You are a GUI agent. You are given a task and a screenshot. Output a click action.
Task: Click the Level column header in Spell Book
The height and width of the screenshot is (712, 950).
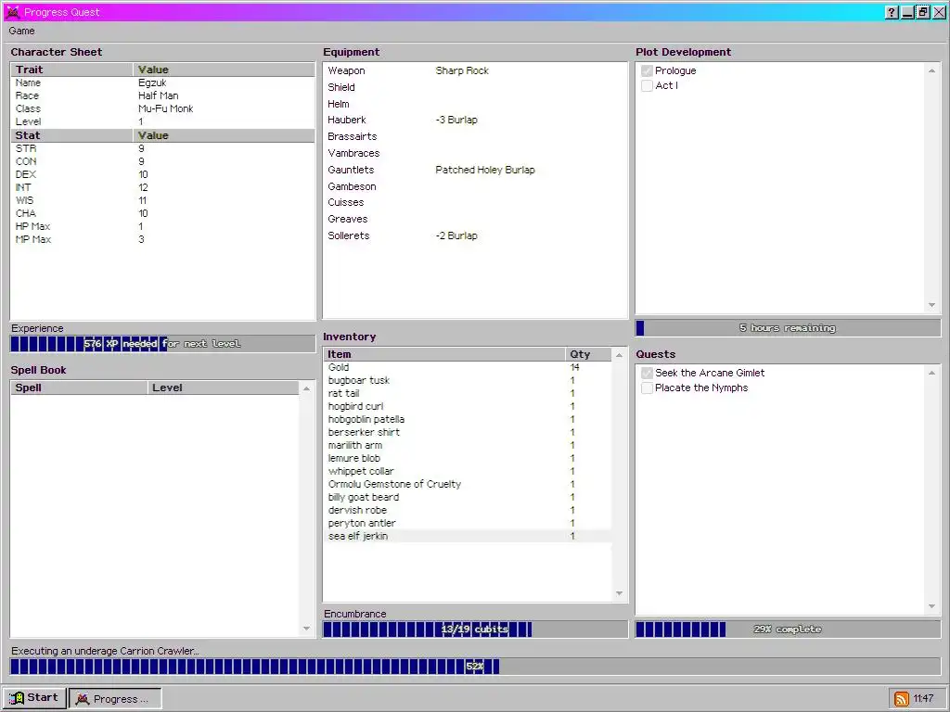[223, 388]
